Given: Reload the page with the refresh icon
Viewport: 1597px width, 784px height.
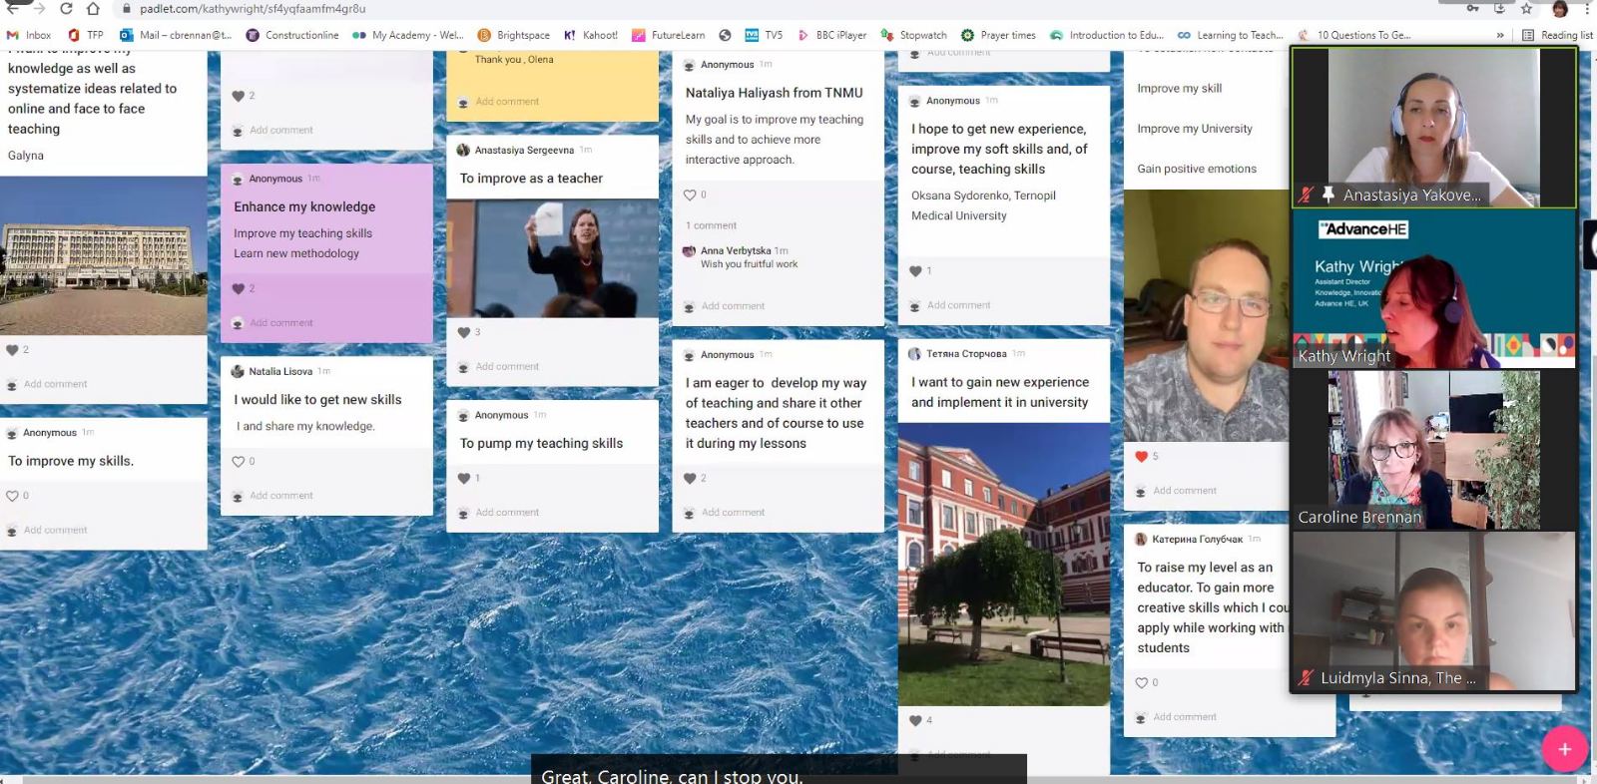Looking at the screenshot, I should coord(66,9).
